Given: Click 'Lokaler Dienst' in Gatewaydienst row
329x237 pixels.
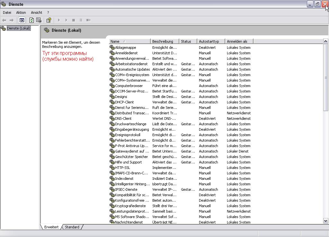Looking at the screenshot, I should pos(237,151).
